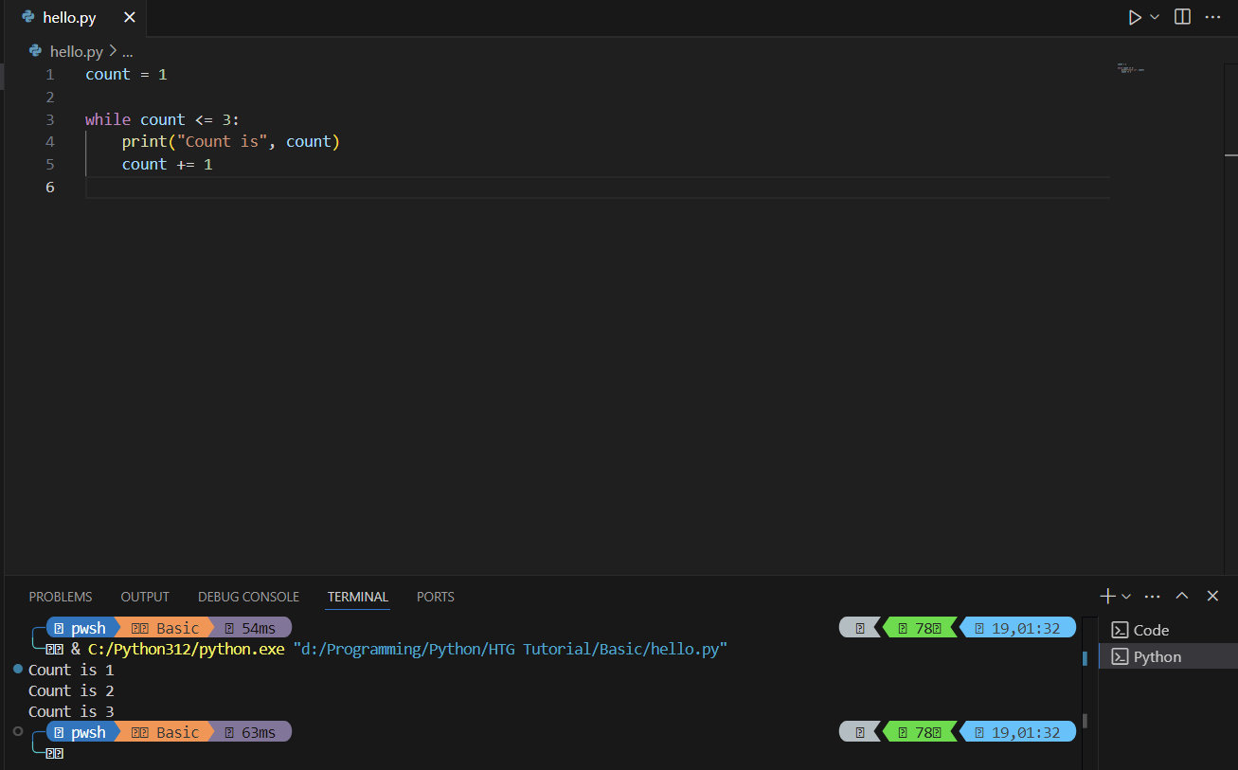Open the run options dropdown arrow
Viewport: 1238px width, 770px height.
[1155, 17]
